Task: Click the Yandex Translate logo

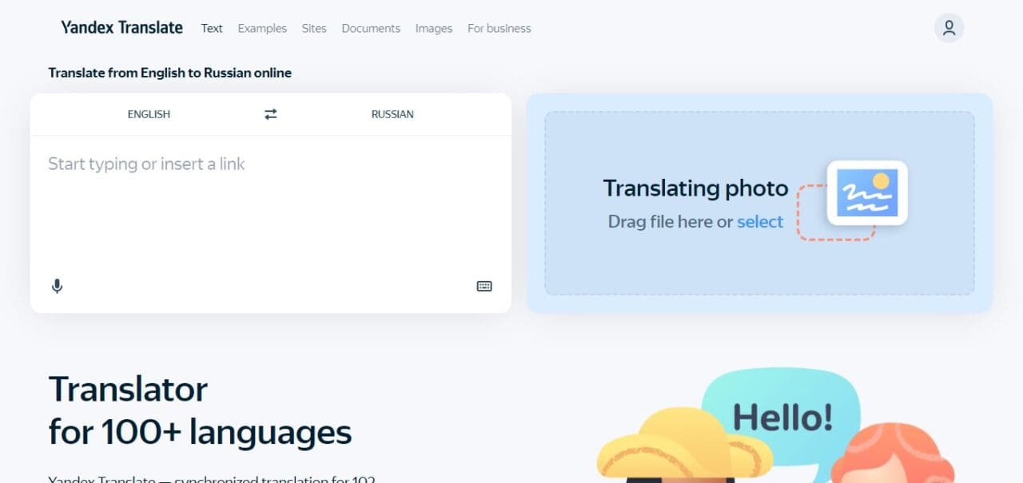Action: (x=121, y=28)
